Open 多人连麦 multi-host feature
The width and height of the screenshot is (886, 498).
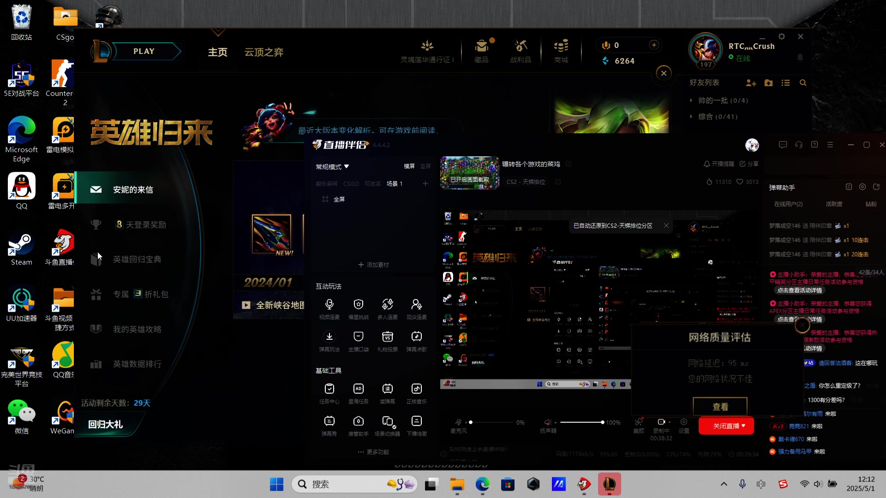(x=387, y=308)
